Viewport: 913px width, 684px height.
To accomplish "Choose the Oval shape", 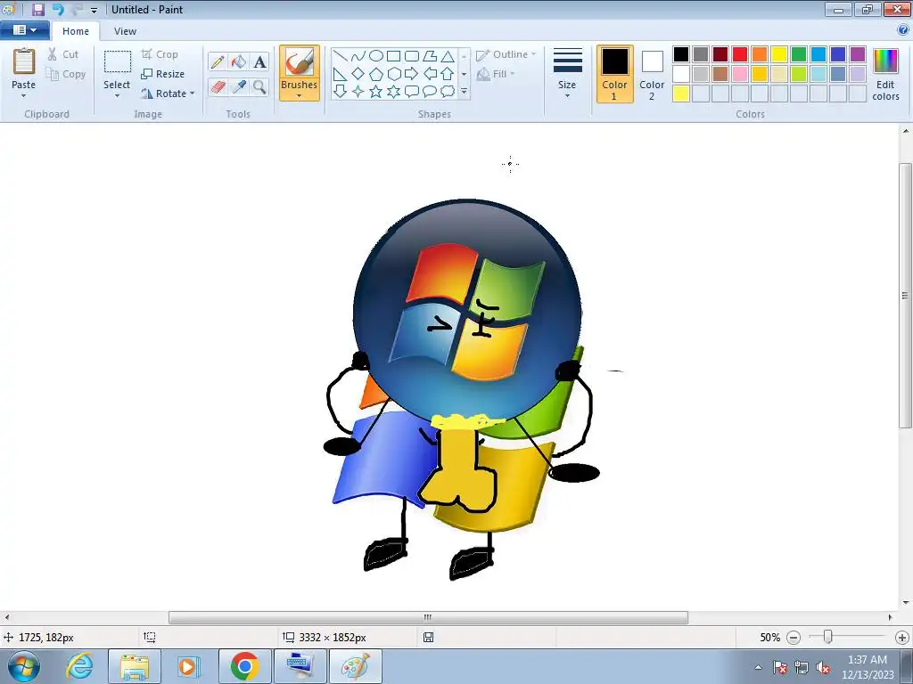I will click(x=376, y=56).
